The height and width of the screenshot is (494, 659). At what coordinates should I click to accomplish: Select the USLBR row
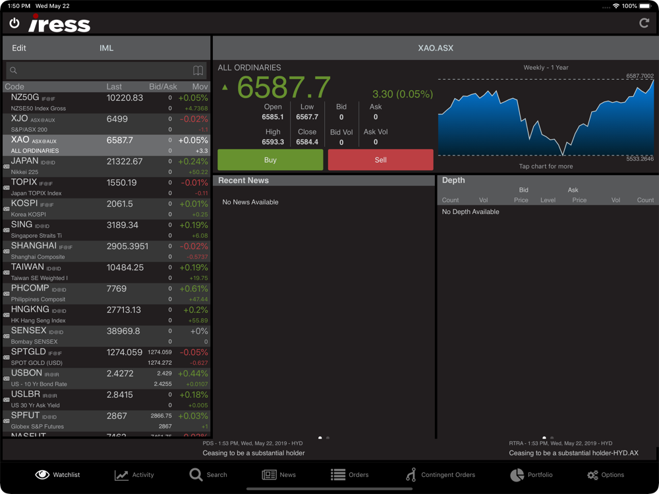point(106,400)
